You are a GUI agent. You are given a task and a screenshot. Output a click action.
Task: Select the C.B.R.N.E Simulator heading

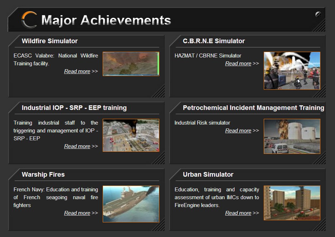click(214, 41)
